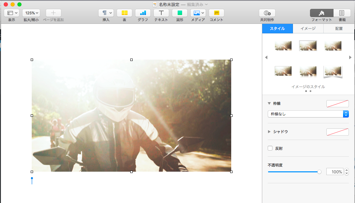Add a comment with コメント icon
355x203 pixels.
pyautogui.click(x=216, y=13)
